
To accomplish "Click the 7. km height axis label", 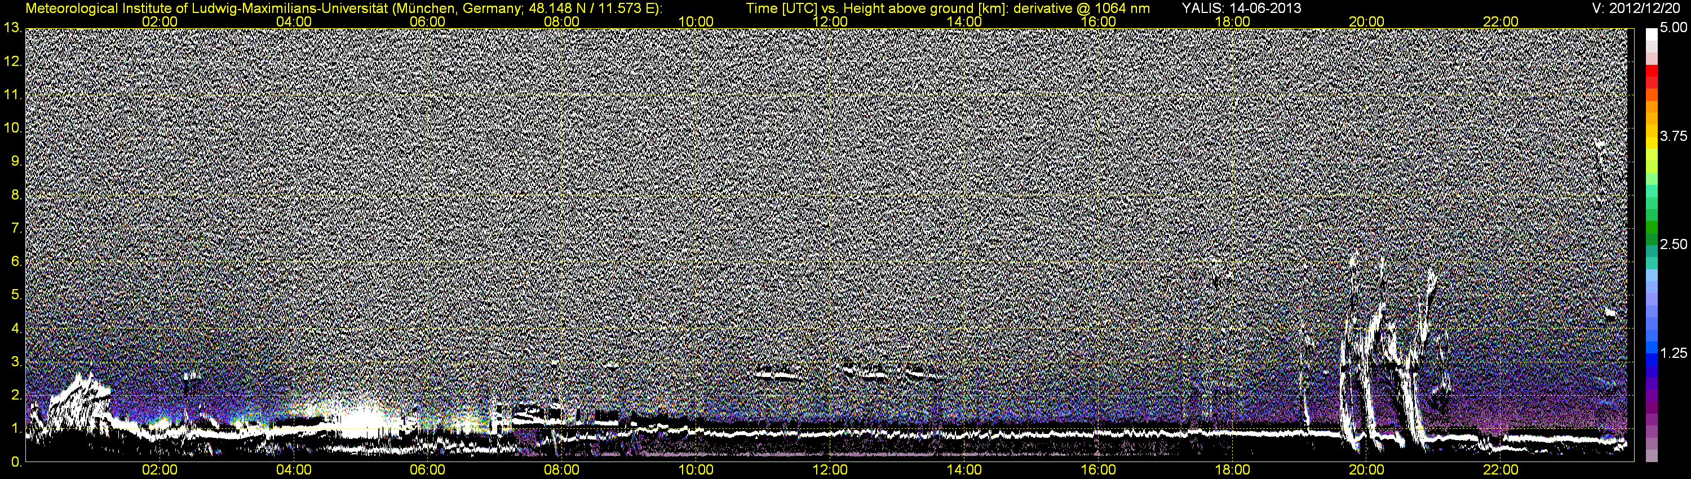I will click(x=16, y=228).
